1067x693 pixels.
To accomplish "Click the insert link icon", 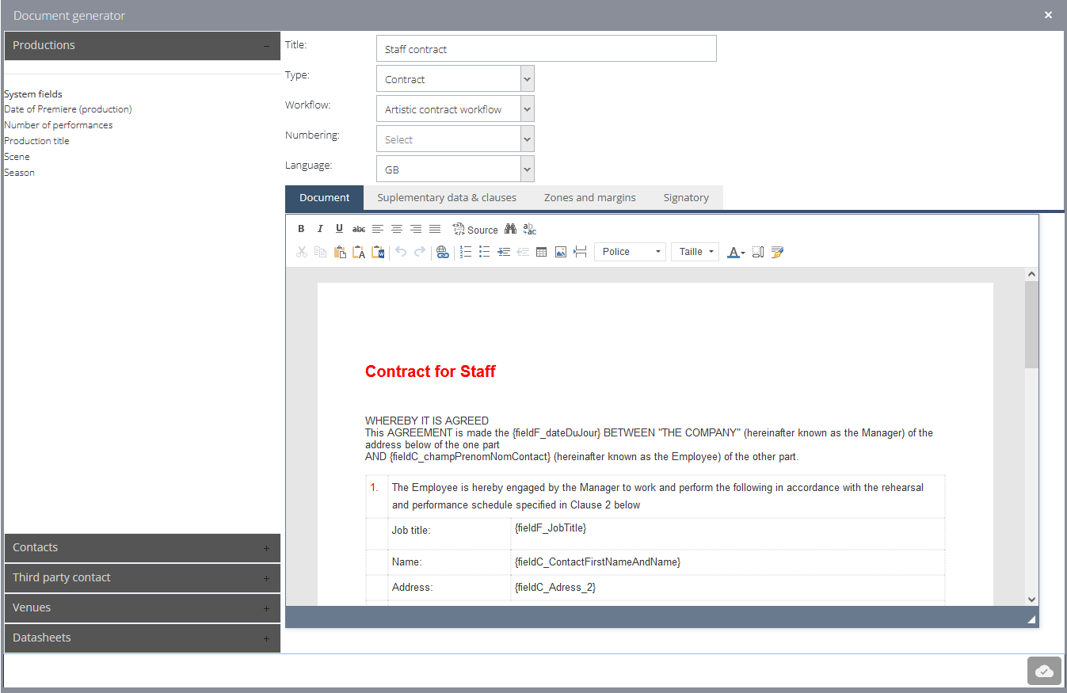I will (442, 252).
